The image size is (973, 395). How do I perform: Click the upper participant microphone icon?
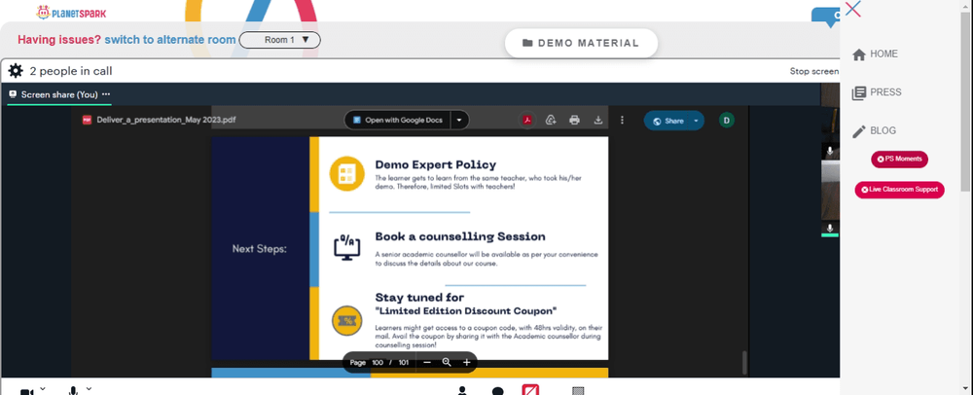tap(830, 151)
